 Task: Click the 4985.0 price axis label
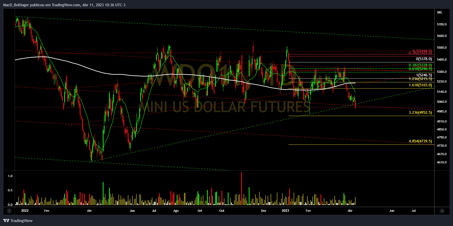pyautogui.click(x=442, y=112)
